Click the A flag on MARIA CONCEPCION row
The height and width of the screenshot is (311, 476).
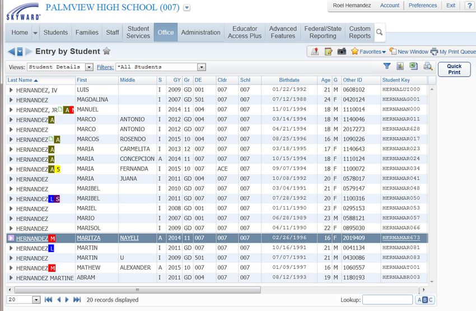pos(52,160)
